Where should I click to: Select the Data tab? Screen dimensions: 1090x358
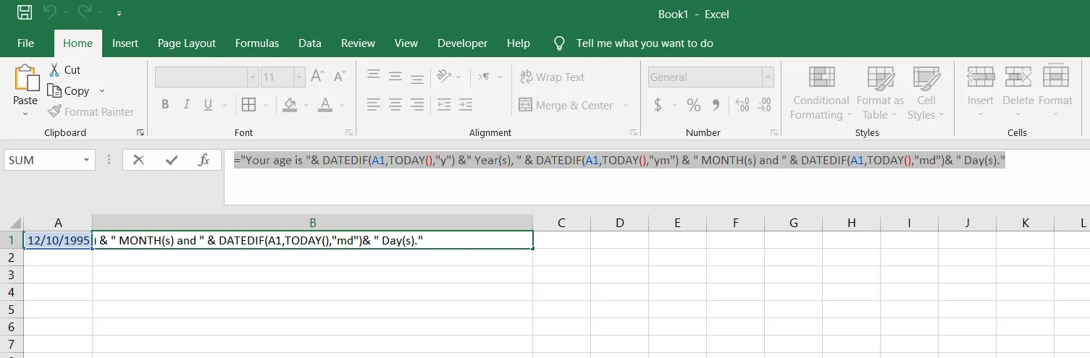(310, 43)
